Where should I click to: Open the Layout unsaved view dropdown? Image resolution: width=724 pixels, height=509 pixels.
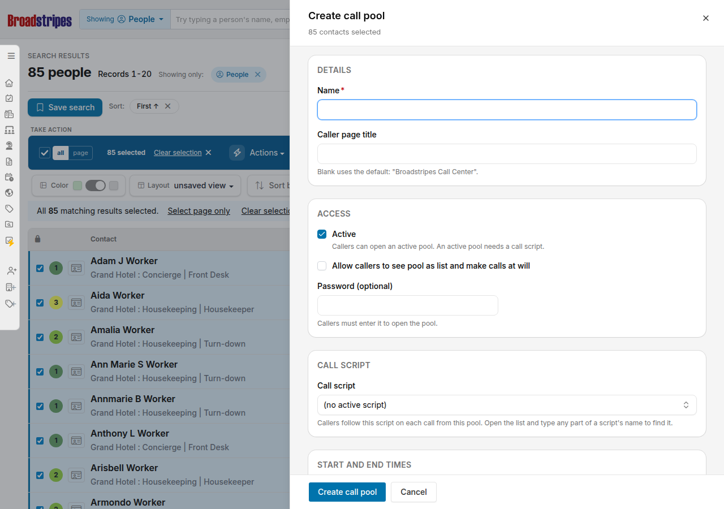185,186
